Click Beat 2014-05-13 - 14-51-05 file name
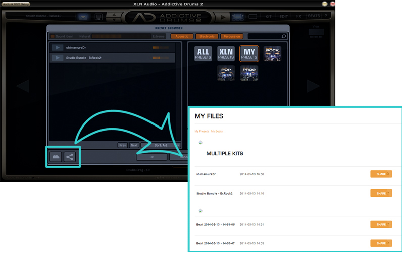 (216, 225)
